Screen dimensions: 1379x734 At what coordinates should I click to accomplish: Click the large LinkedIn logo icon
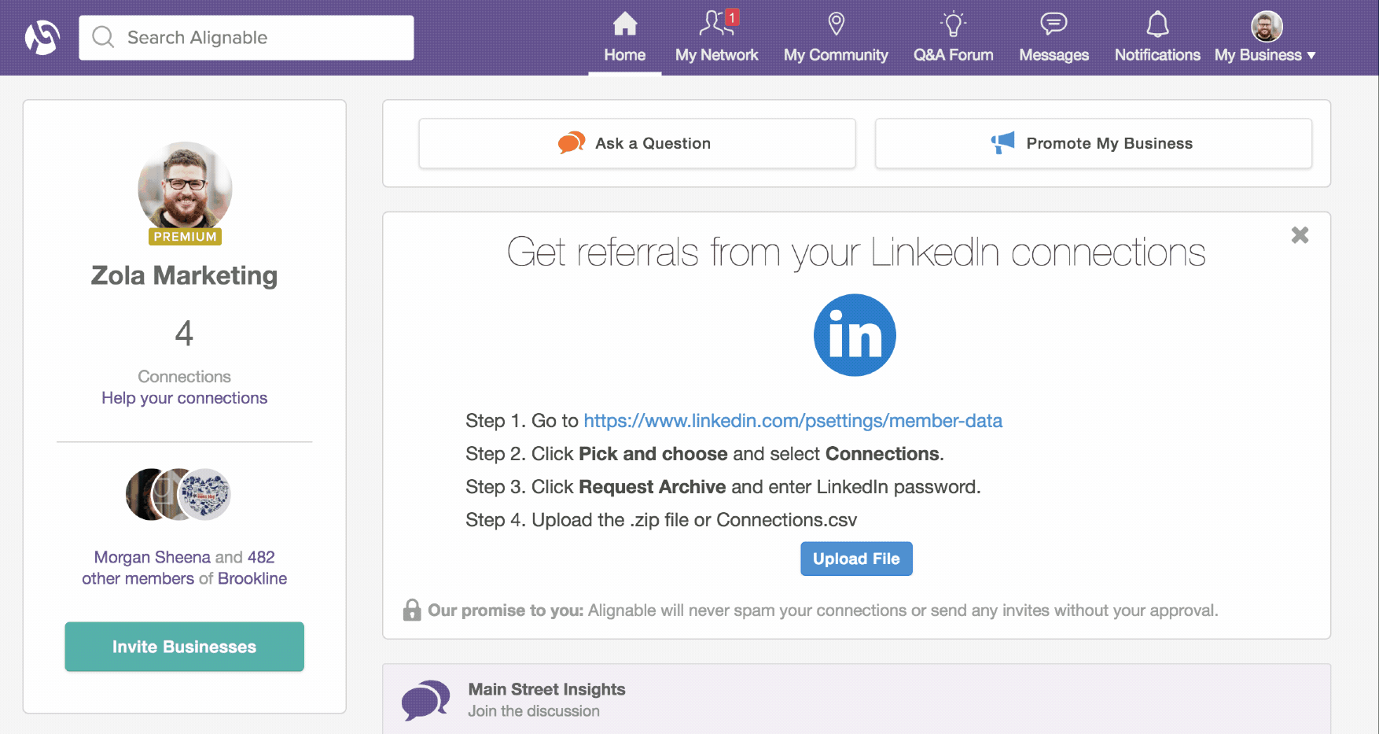pyautogui.click(x=855, y=335)
